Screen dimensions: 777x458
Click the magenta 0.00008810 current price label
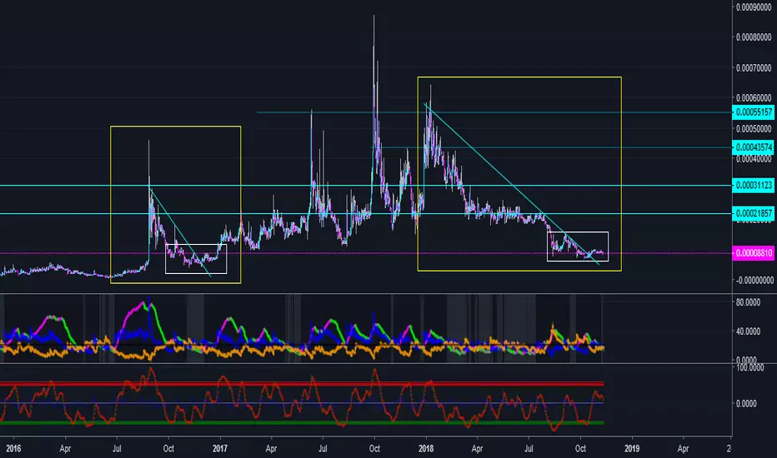[x=753, y=253]
